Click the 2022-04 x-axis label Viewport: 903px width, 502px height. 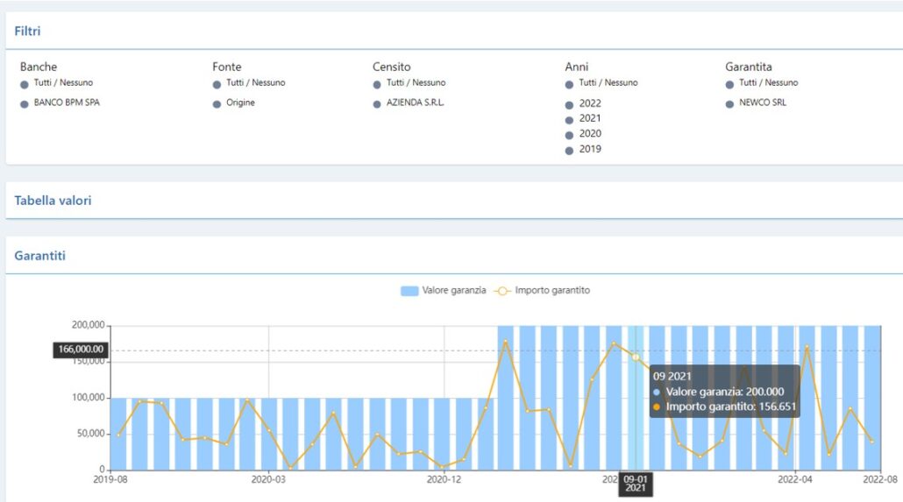pyautogui.click(x=795, y=479)
